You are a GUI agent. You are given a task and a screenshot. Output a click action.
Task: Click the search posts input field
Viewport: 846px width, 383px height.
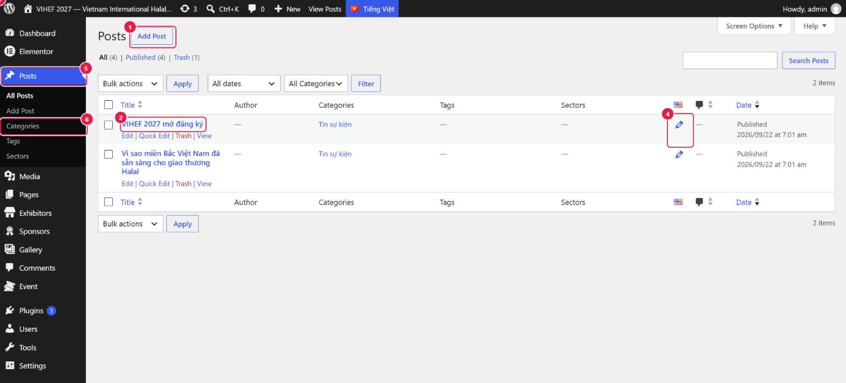pos(729,60)
